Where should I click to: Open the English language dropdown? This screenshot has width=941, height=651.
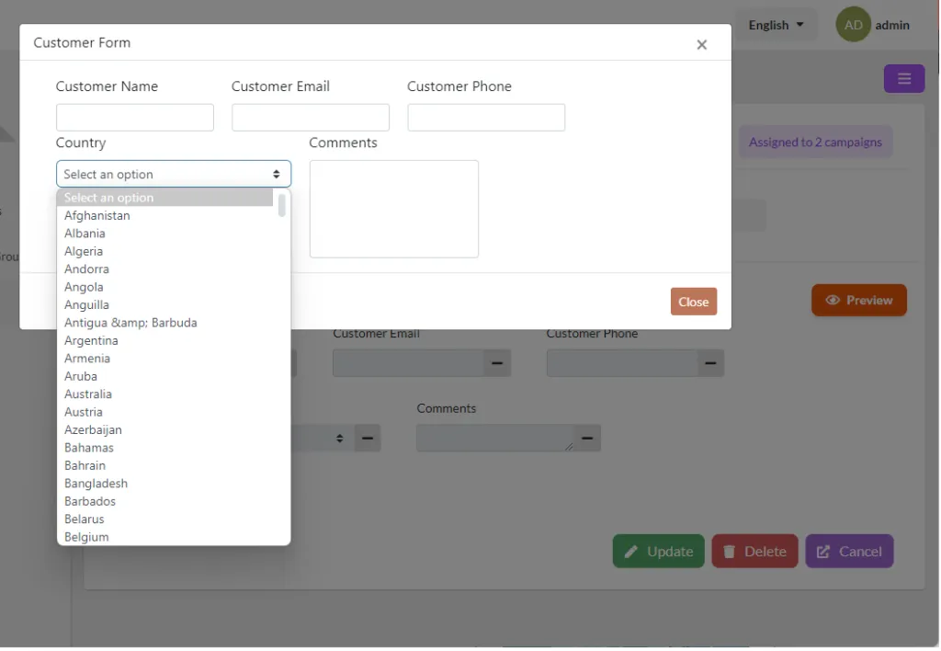click(776, 25)
